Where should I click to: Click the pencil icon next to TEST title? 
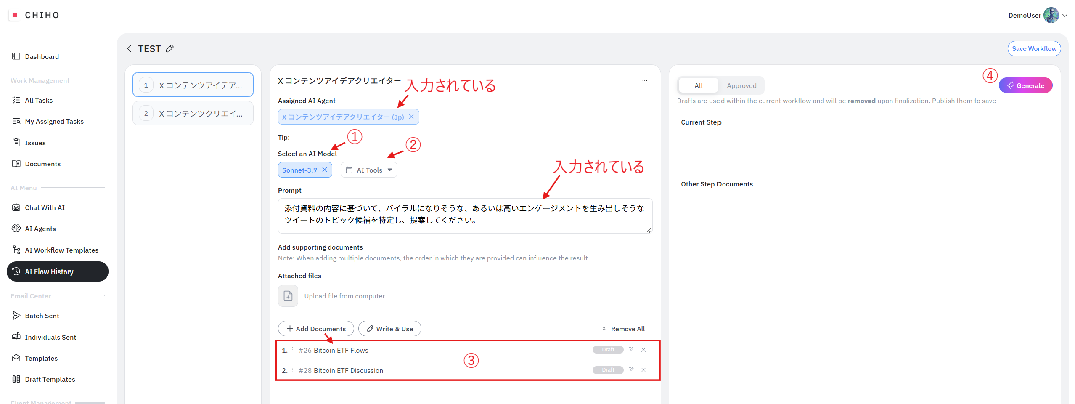point(169,49)
